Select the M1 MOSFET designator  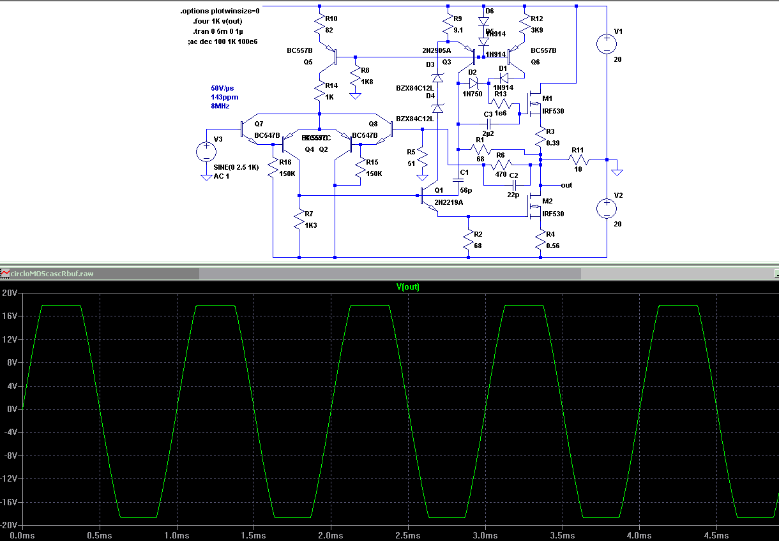coord(547,98)
